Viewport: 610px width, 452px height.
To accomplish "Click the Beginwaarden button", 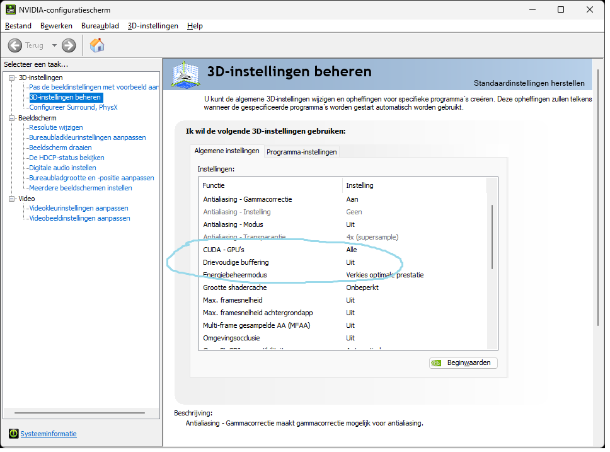I will pyautogui.click(x=463, y=363).
